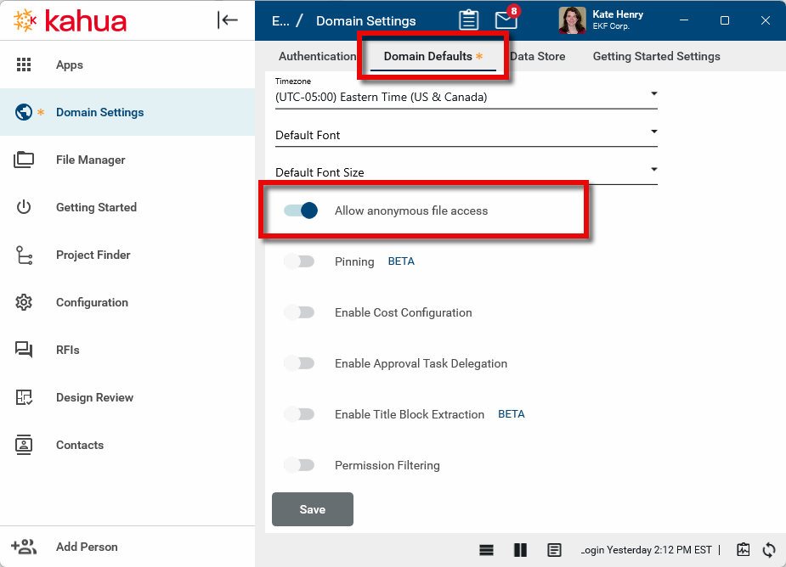Viewport: 786px width, 567px height.
Task: Click Add Person at sidebar bottom
Action: [x=86, y=547]
